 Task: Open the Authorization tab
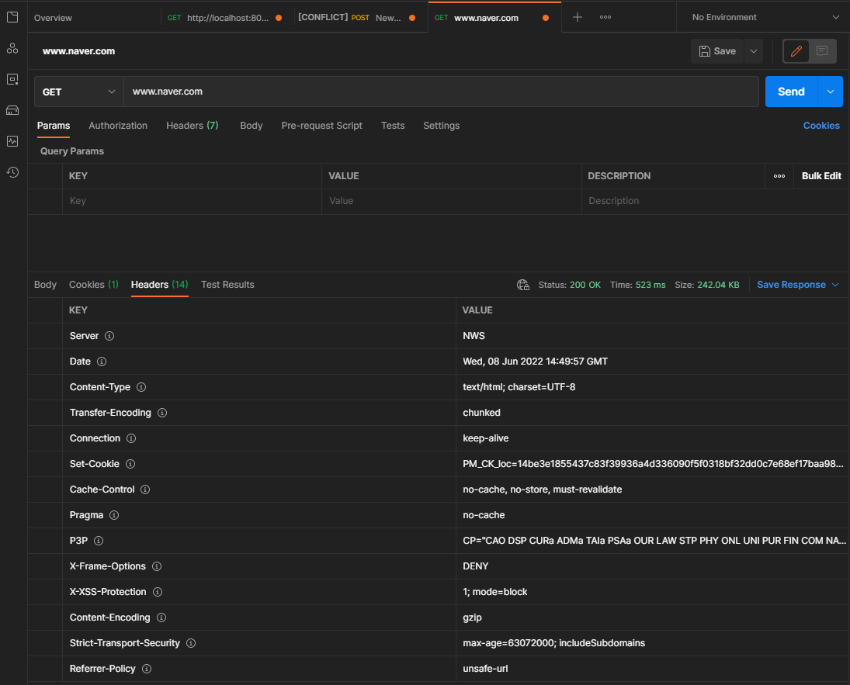click(118, 126)
